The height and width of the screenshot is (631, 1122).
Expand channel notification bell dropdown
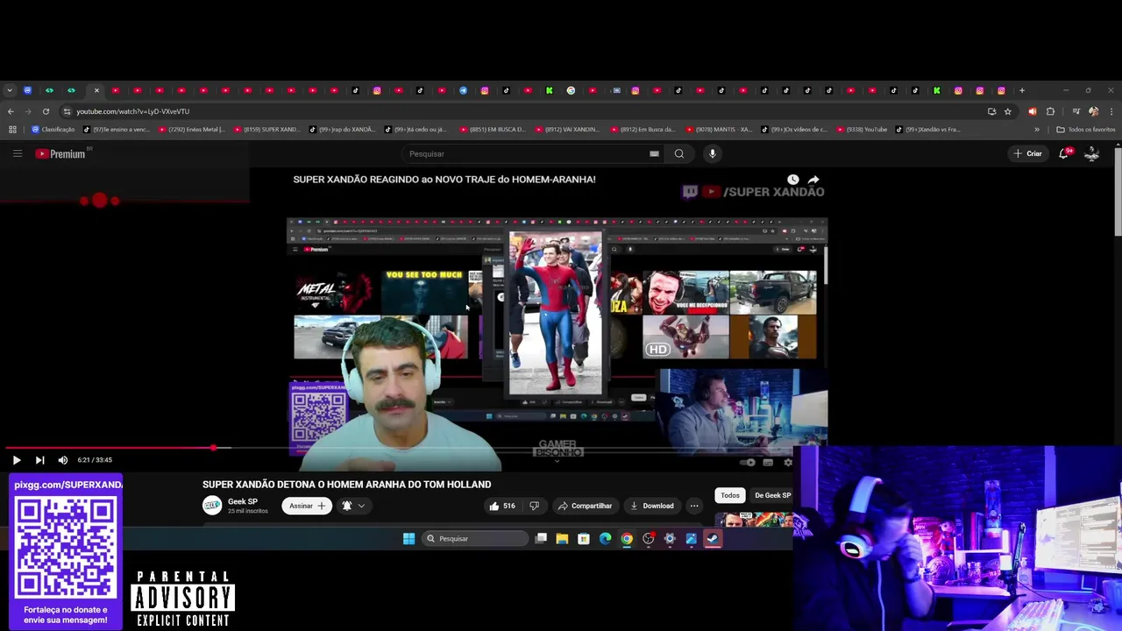tap(352, 506)
